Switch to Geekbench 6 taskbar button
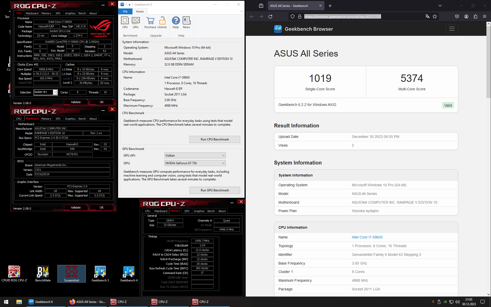491x307 pixels. click(x=46, y=302)
